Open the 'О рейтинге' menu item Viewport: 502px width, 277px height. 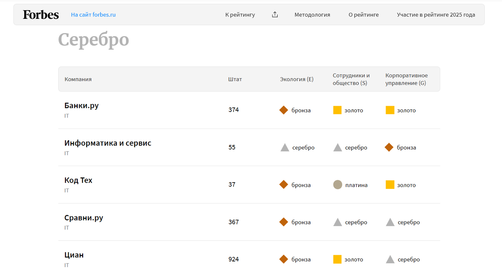[x=364, y=15]
